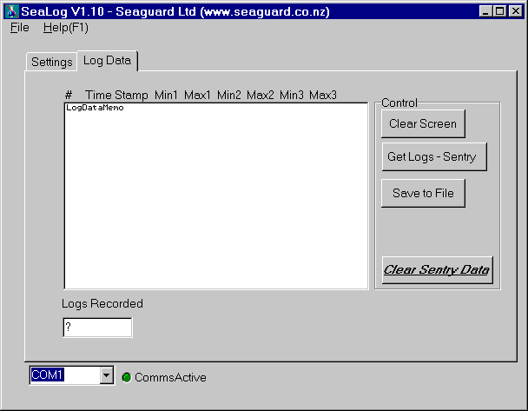
Task: Click the SeaLog application icon in title bar
Action: (x=11, y=11)
